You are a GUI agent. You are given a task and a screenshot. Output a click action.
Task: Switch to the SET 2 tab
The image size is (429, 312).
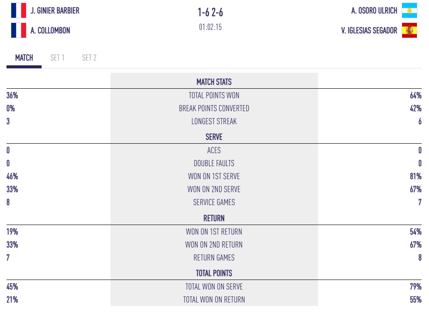click(89, 58)
